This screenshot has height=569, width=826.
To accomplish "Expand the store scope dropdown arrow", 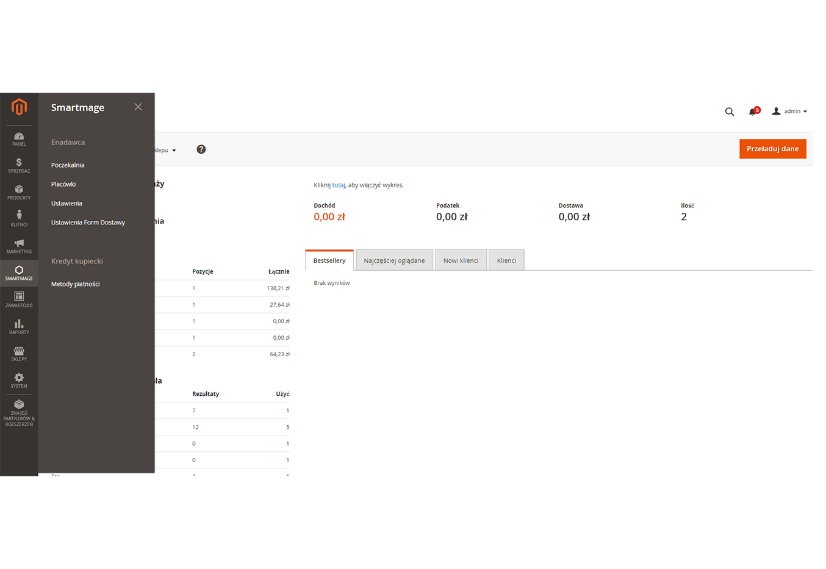I will pyautogui.click(x=174, y=151).
